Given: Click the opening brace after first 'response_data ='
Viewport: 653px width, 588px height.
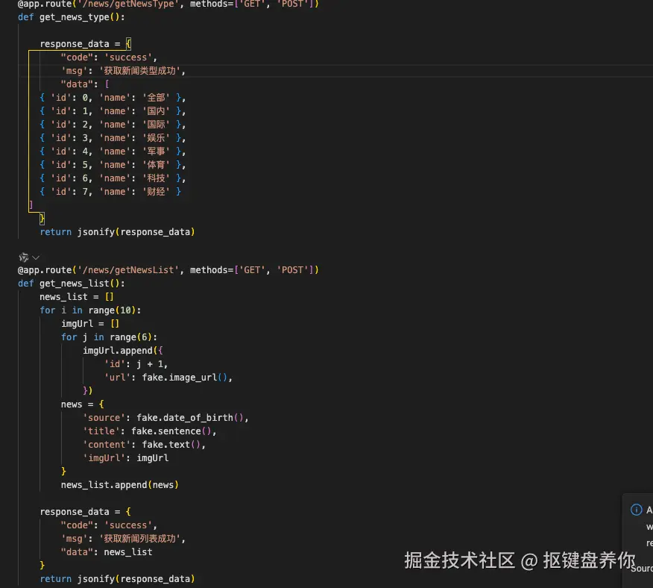Looking at the screenshot, I should 128,43.
